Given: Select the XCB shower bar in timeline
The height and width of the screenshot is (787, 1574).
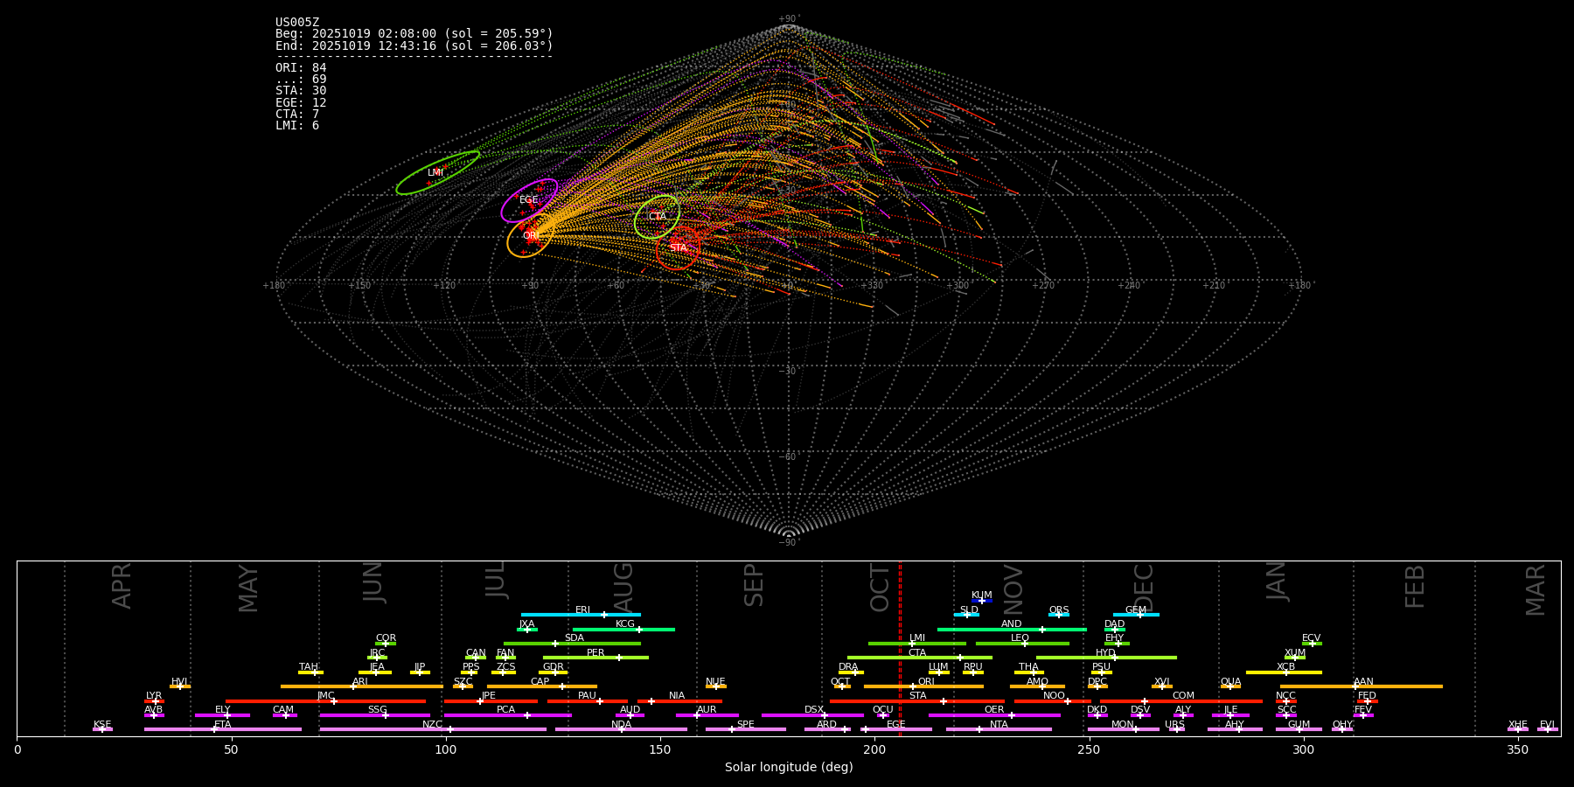Looking at the screenshot, I should click(x=1284, y=672).
